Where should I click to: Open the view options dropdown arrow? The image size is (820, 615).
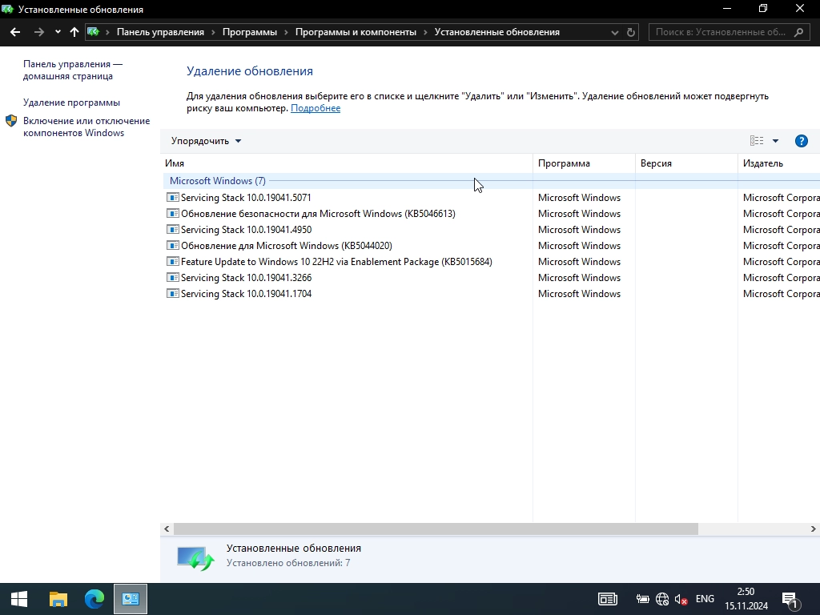775,141
